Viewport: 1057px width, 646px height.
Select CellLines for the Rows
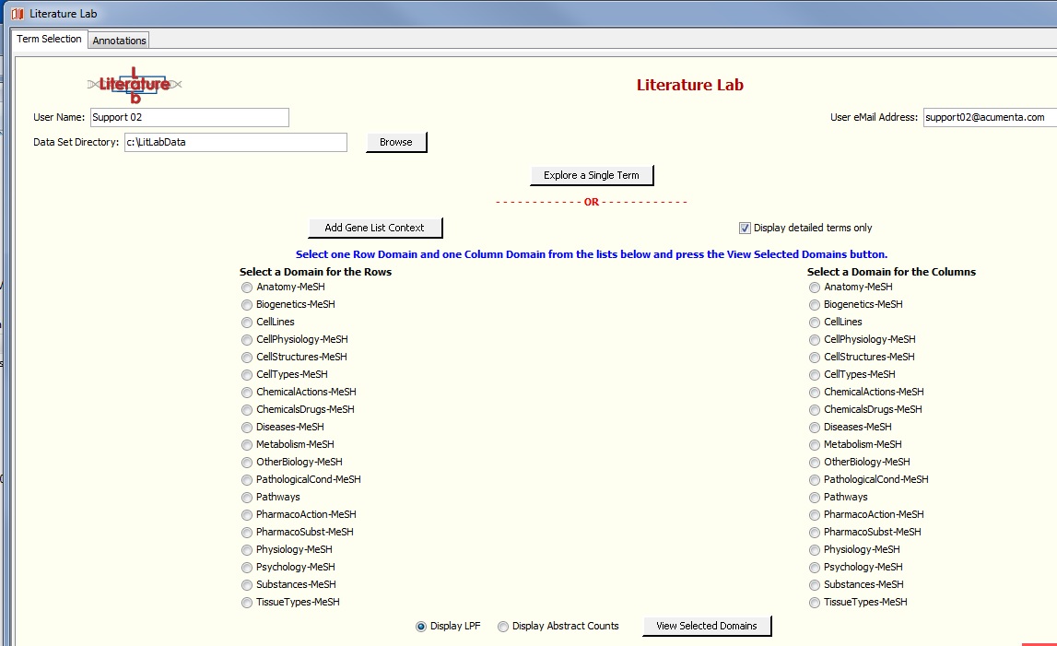click(247, 323)
